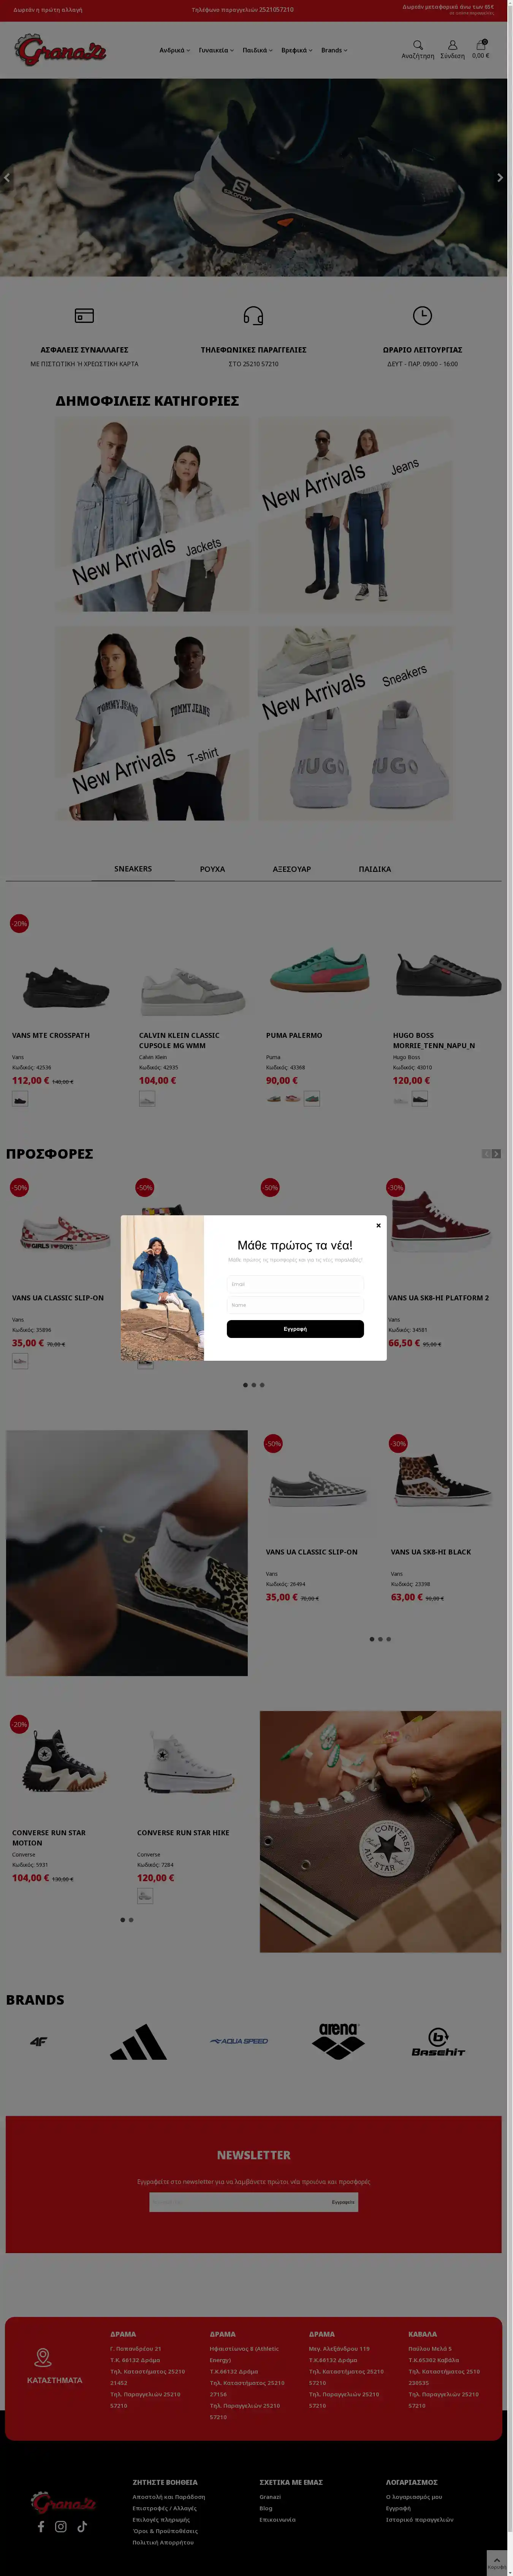Show previous hero slide arrow
The width and height of the screenshot is (513, 2576).
7,178
